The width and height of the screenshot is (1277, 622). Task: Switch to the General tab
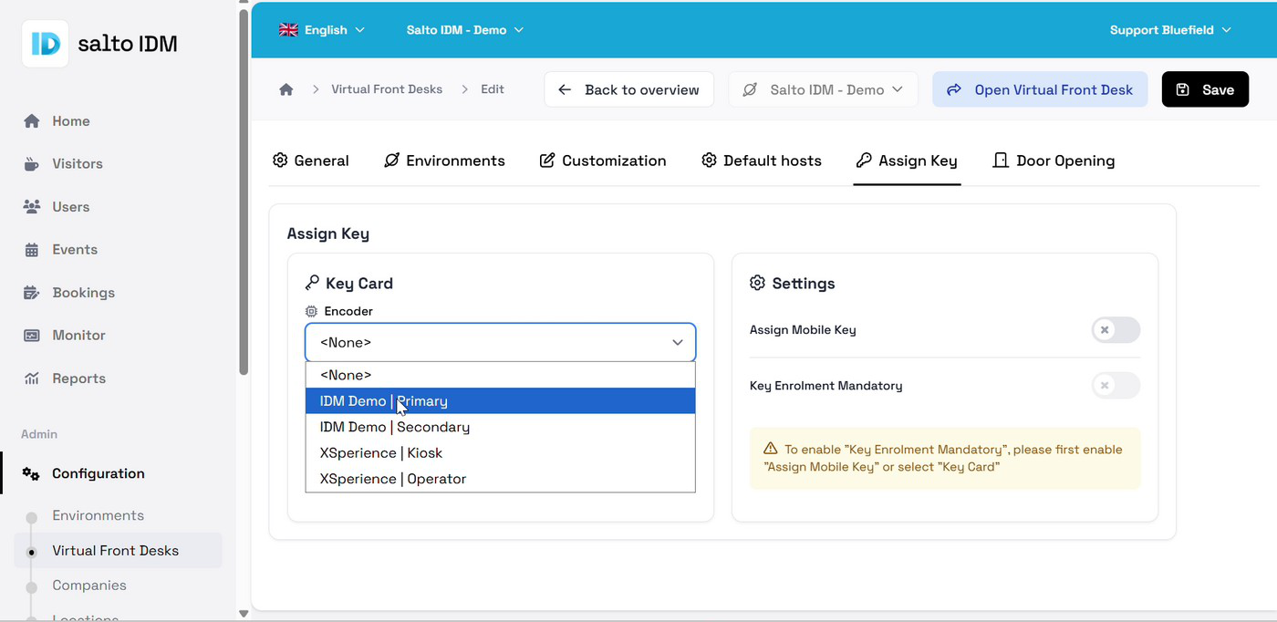311,161
